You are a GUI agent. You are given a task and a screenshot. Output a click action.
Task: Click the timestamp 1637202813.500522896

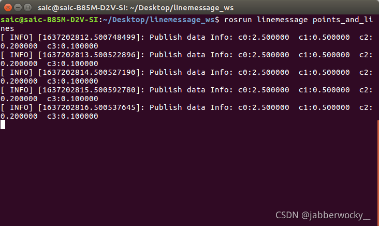(x=89, y=55)
